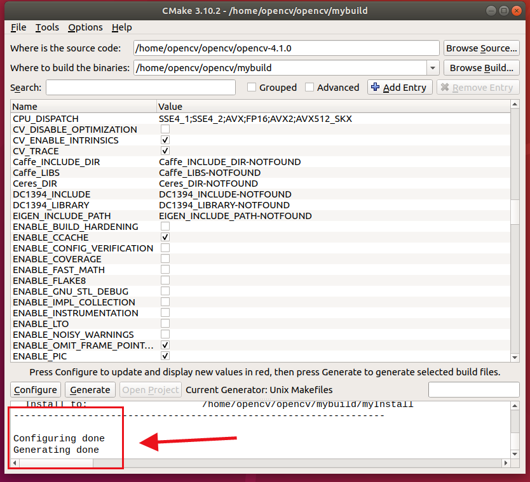Click the Configure button
Image resolution: width=530 pixels, height=482 pixels.
pos(36,390)
